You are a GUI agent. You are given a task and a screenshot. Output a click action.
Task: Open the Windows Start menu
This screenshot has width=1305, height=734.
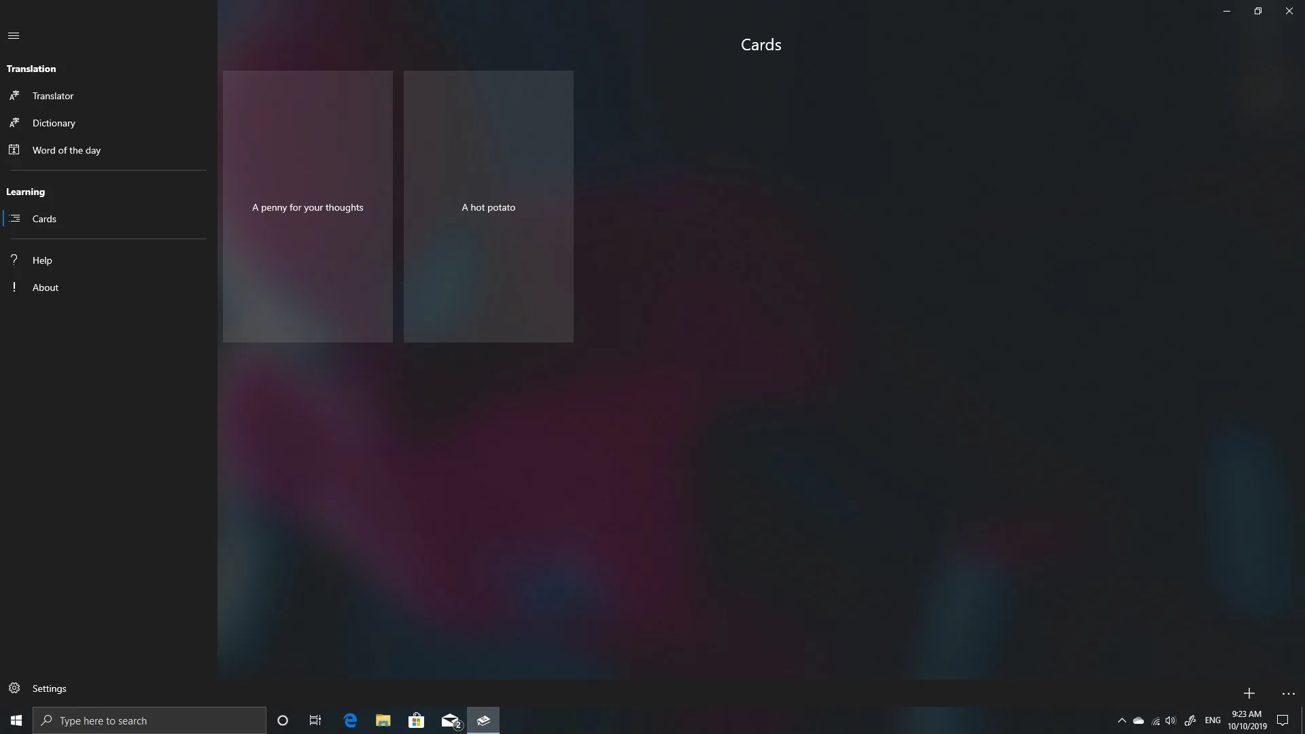click(x=16, y=720)
